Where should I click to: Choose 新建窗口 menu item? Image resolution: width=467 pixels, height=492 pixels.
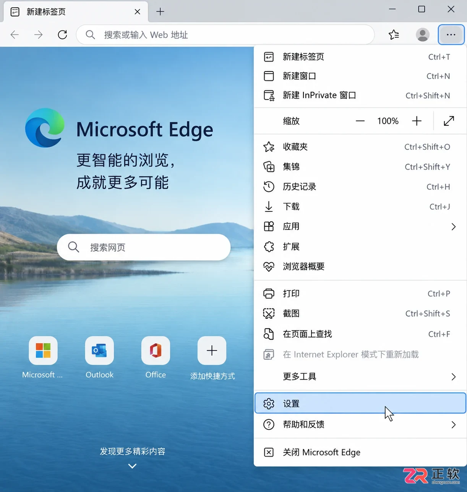click(360, 76)
